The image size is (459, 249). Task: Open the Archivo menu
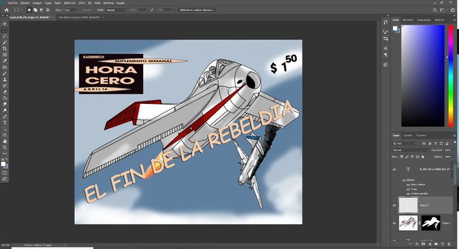(13, 3)
